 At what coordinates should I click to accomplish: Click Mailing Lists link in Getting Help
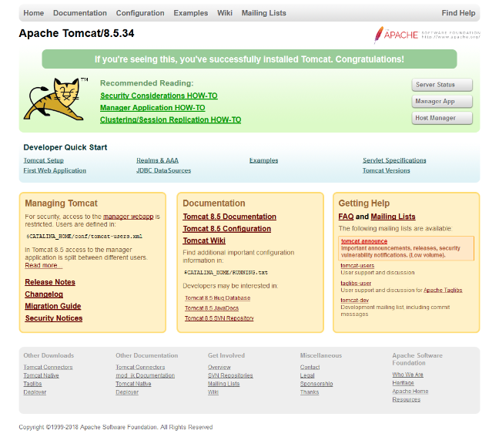(x=393, y=217)
